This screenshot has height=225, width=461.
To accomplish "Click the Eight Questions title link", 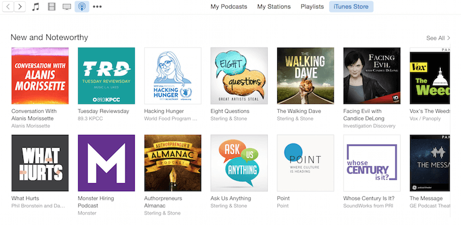I will coord(230,111).
